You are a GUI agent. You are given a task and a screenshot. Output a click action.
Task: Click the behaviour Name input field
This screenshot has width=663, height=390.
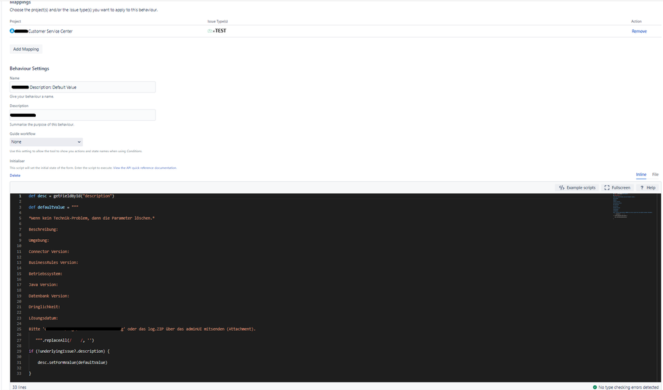[82, 86]
